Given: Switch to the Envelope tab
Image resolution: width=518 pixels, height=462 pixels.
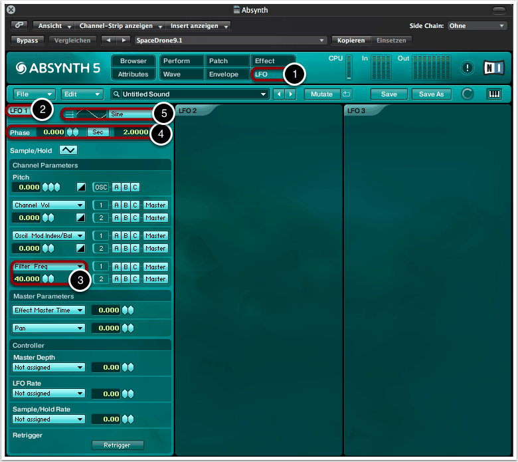Looking at the screenshot, I should (227, 74).
